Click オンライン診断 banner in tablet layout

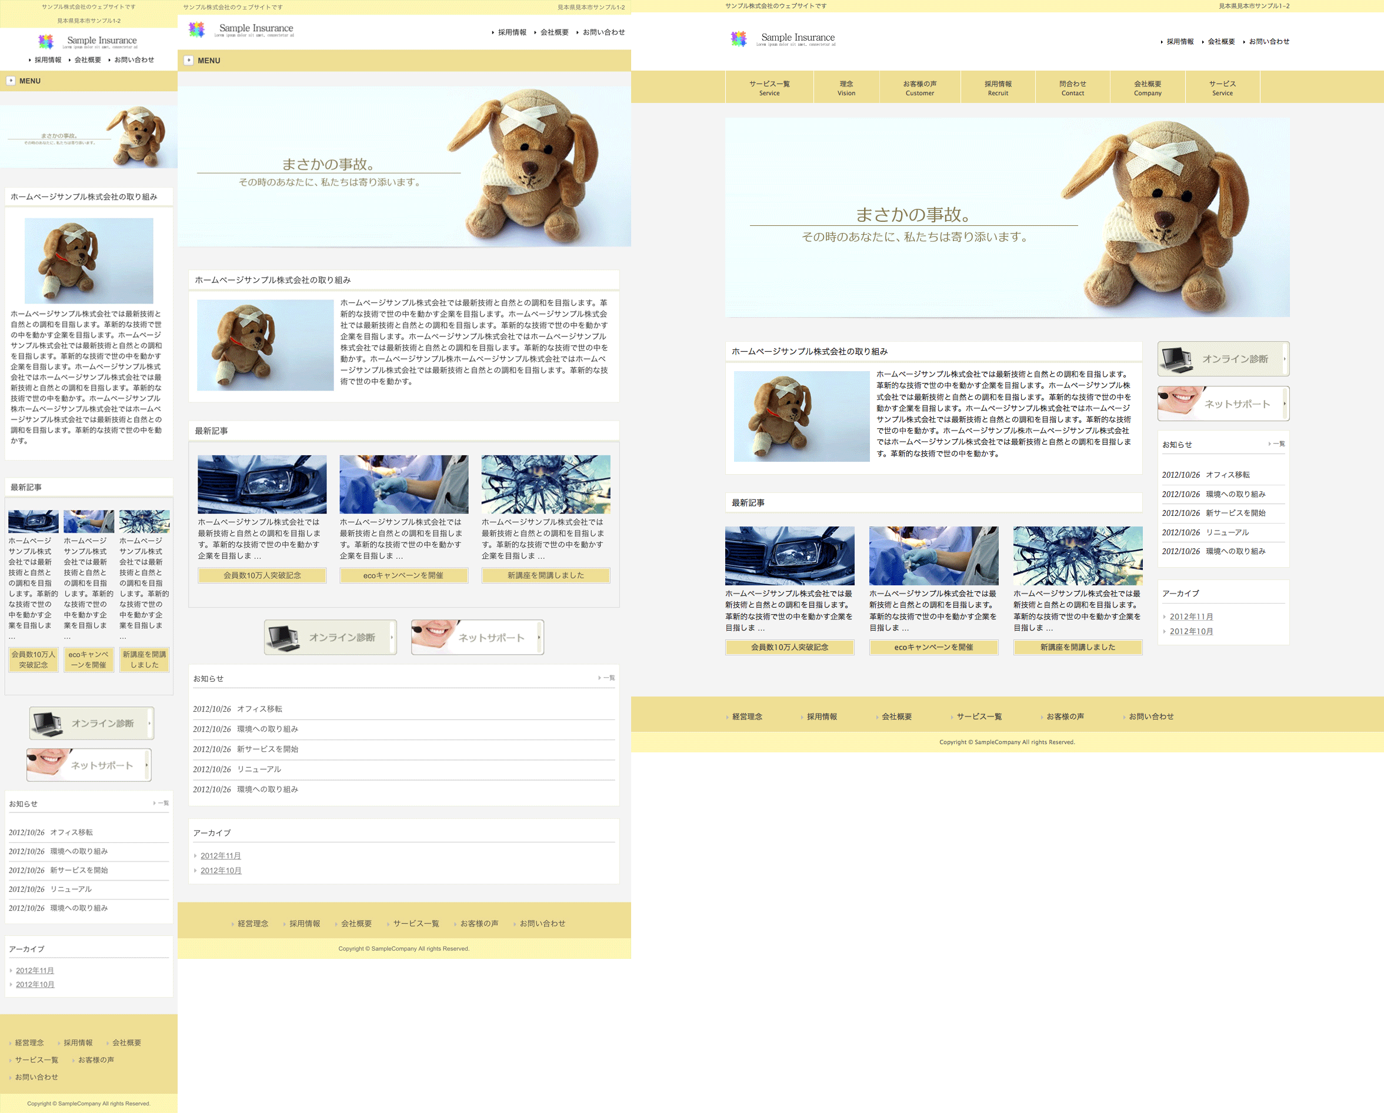tap(330, 637)
